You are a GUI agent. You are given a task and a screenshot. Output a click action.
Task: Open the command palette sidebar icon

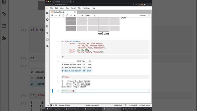[x=47, y=26]
